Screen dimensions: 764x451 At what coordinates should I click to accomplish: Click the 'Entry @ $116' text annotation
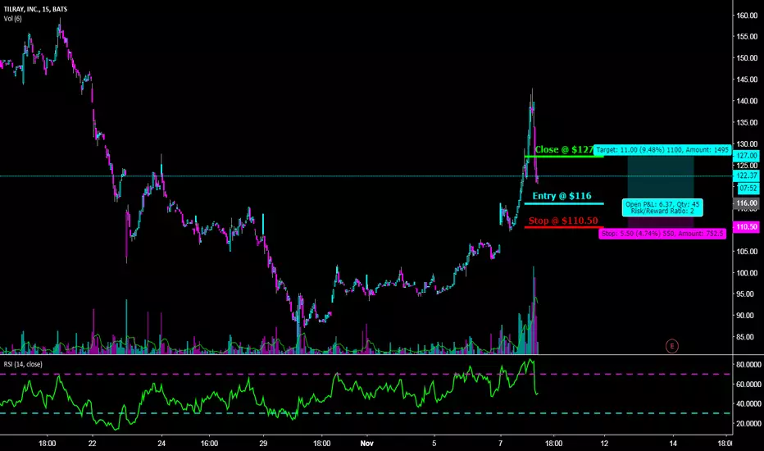coord(562,195)
